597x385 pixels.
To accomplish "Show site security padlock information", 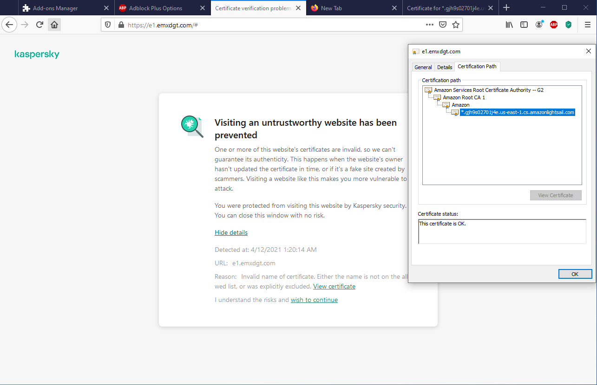I will [x=120, y=25].
